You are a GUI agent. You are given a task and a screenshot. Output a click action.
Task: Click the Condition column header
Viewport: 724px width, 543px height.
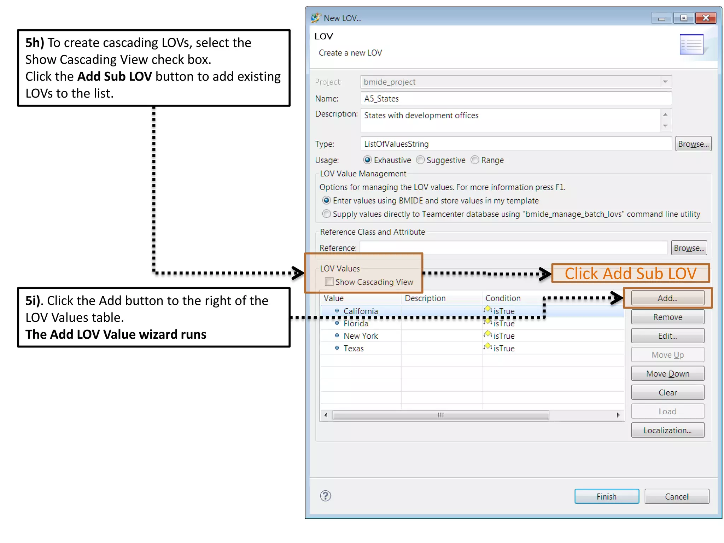[x=503, y=298]
